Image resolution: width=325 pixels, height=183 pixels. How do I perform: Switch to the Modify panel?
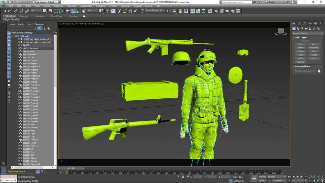point(299,24)
